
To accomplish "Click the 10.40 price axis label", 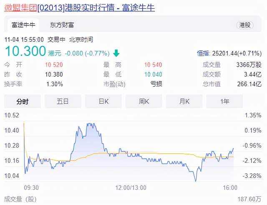I will (x=12, y=130).
